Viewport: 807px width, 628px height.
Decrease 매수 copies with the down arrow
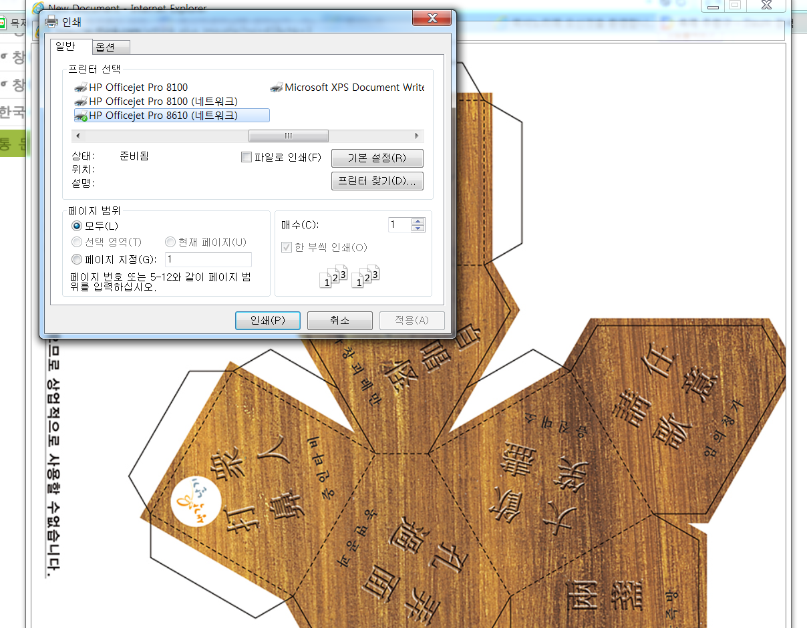point(418,228)
